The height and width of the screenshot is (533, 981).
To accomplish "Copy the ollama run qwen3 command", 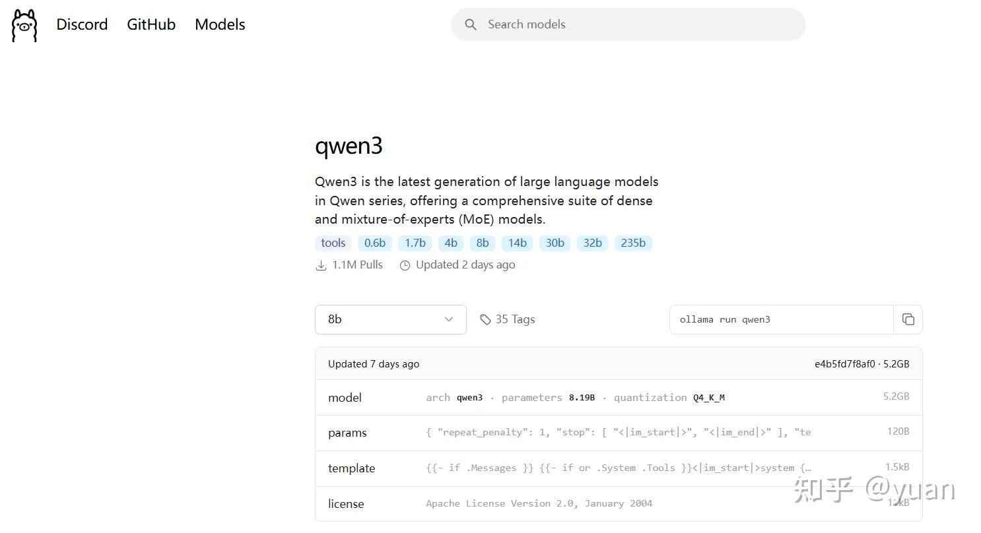I will click(x=908, y=319).
